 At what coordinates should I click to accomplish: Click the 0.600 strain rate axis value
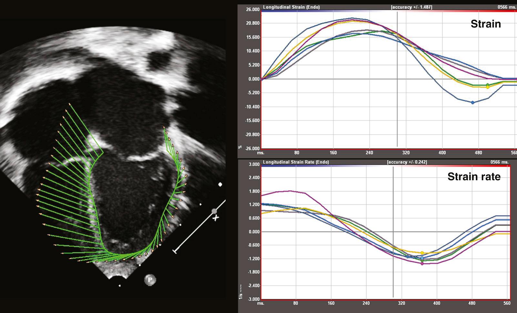coord(254,218)
